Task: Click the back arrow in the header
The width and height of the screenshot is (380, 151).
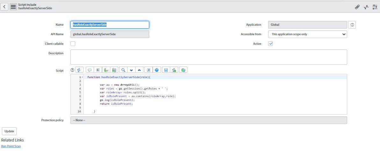Action: pos(5,7)
